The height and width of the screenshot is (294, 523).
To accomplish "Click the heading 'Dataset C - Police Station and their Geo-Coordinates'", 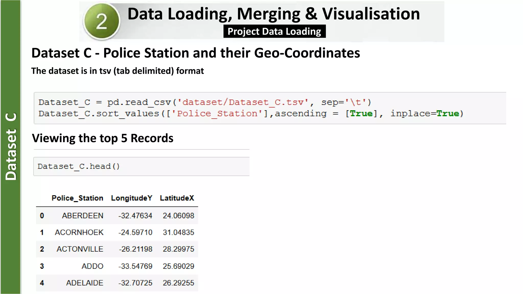I will [196, 53].
